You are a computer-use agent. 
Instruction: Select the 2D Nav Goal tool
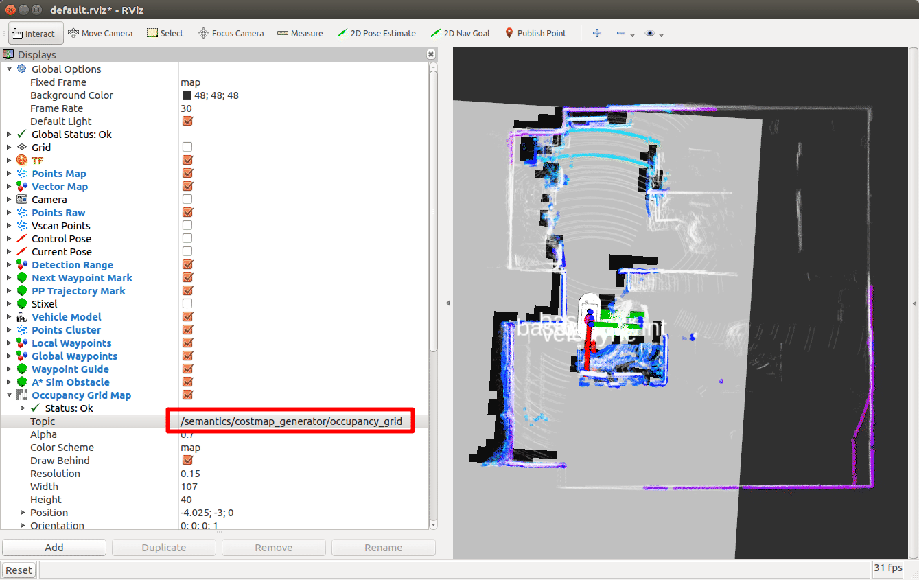(x=460, y=33)
